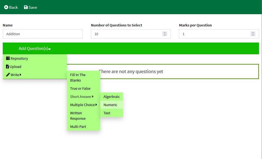This screenshot has width=262, height=159.
Task: Select Multi-Part question type
Action: coord(78,127)
